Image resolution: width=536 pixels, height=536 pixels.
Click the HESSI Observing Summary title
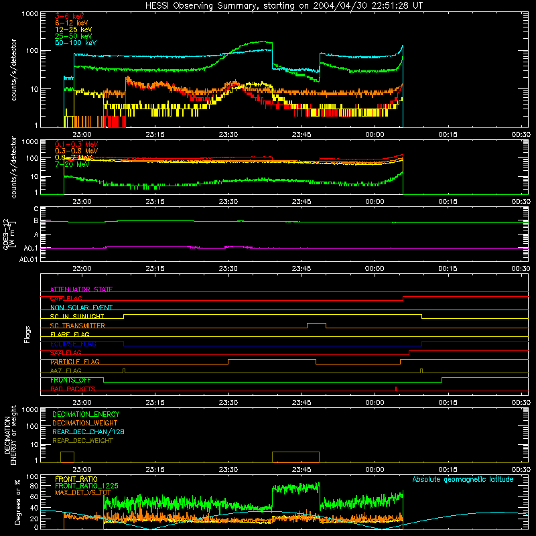(283, 5)
